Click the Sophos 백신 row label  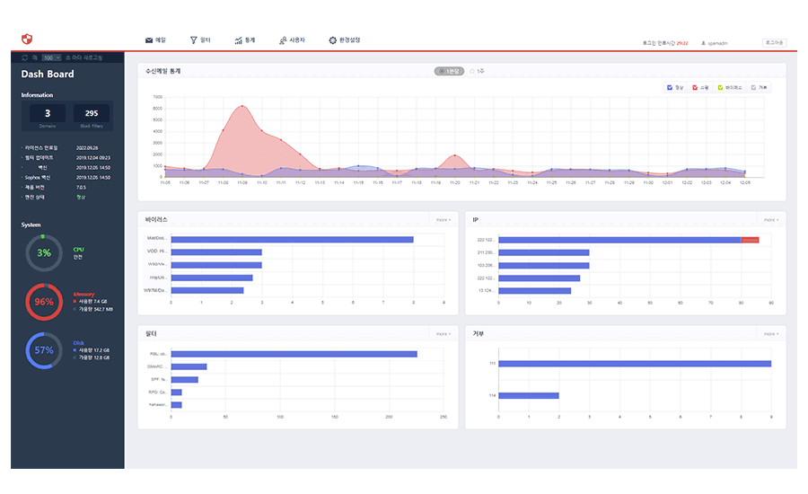point(38,177)
